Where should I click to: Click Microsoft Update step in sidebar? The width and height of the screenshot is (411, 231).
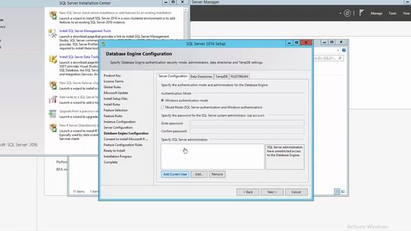pyautogui.click(x=116, y=92)
